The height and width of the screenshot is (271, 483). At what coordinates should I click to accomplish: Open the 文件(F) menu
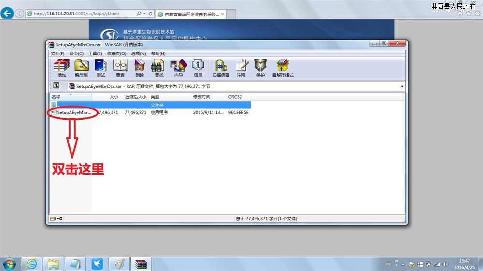(x=57, y=54)
